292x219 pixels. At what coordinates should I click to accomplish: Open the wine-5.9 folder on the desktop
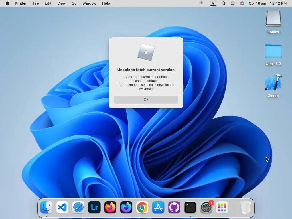(273, 51)
